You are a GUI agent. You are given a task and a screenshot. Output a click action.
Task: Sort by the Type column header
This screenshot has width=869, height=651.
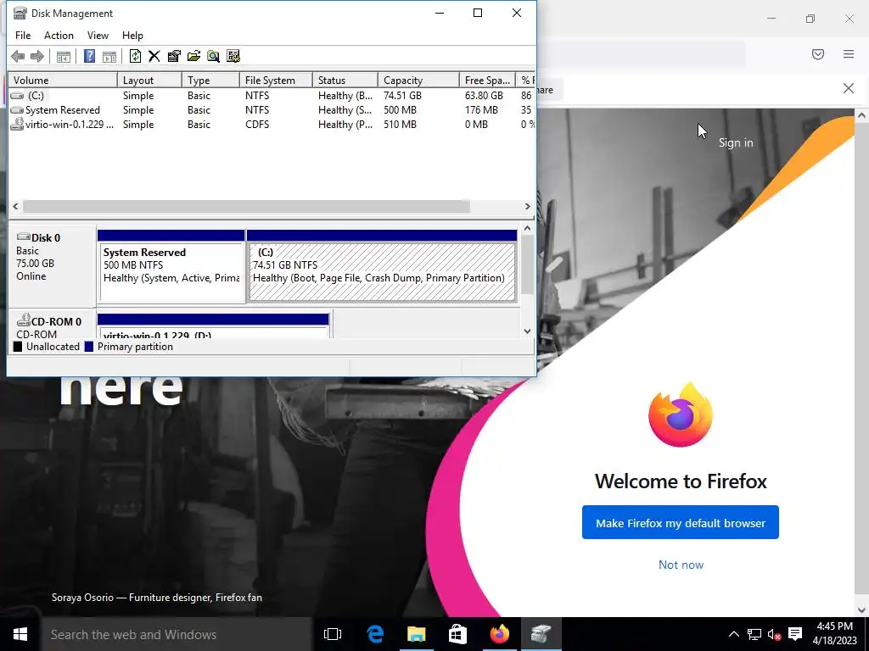[210, 81]
